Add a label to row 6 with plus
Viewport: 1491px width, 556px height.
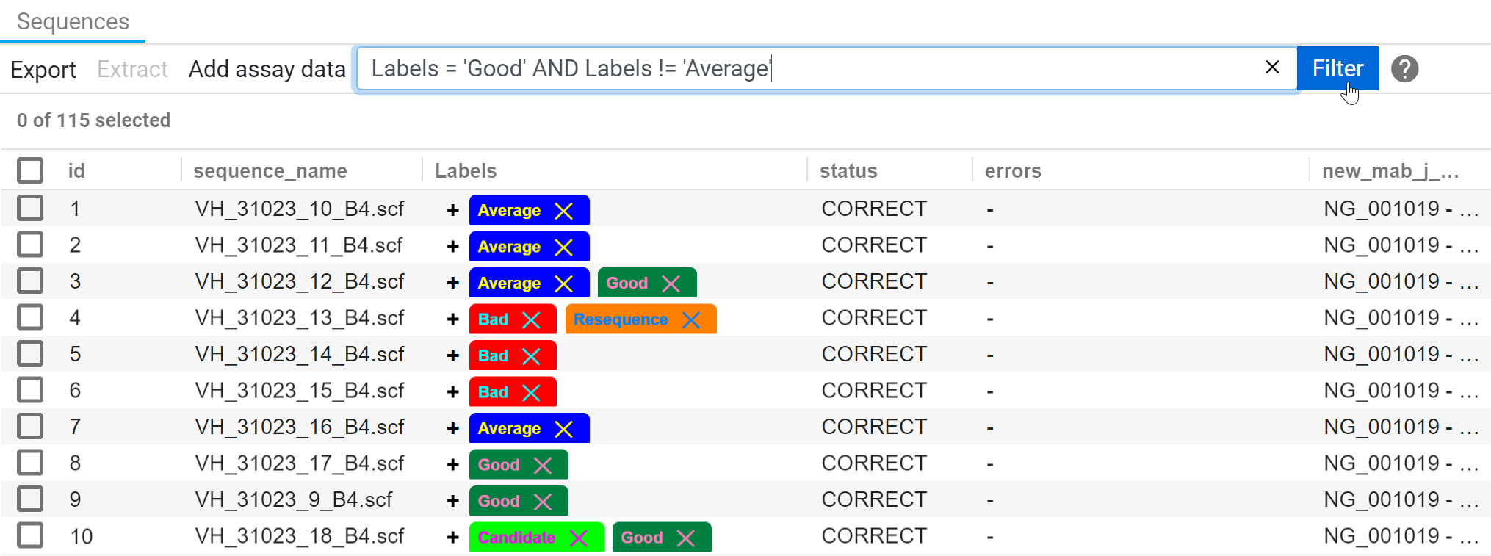[452, 392]
